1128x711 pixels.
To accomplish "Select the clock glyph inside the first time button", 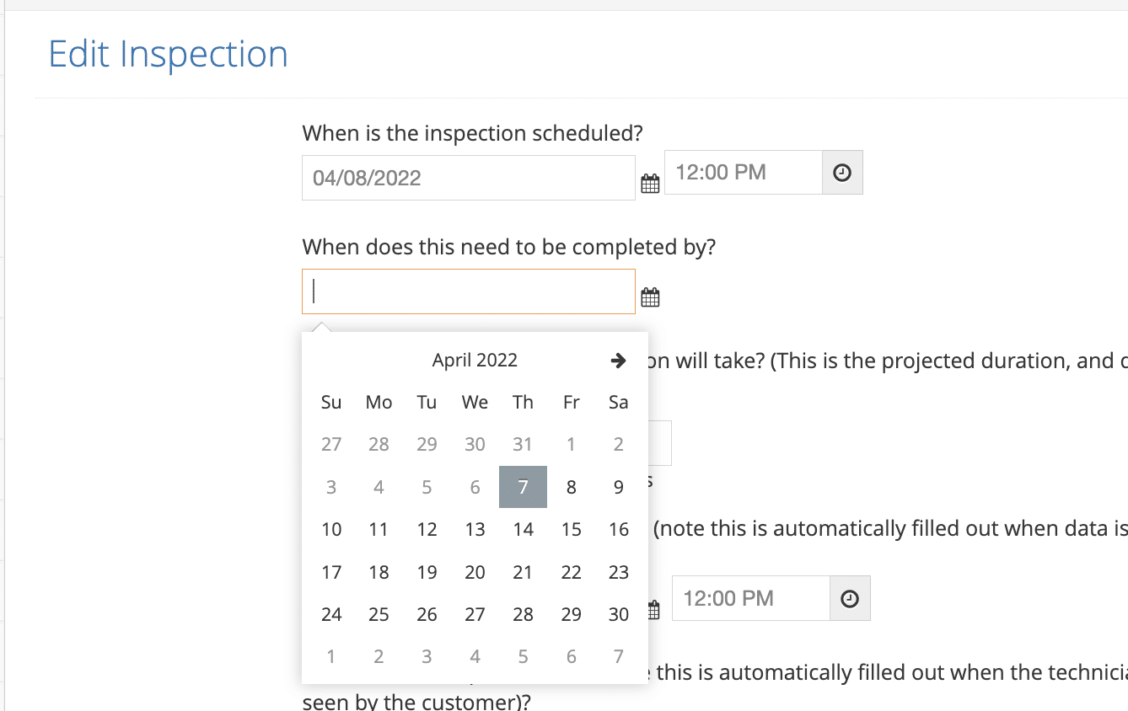I will (842, 172).
